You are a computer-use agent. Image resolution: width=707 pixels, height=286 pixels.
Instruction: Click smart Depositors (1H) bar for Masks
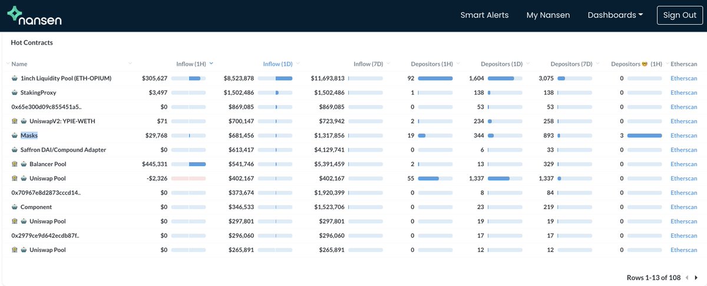pos(645,135)
